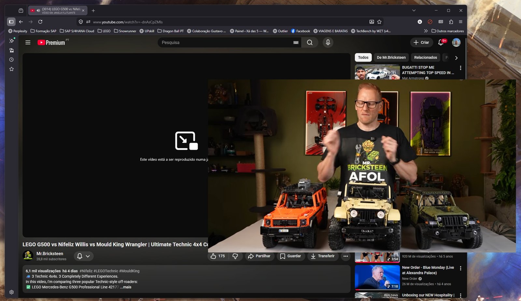Open site permissions icon in address bar
Viewport: 521px width, 301px height.
click(x=88, y=22)
